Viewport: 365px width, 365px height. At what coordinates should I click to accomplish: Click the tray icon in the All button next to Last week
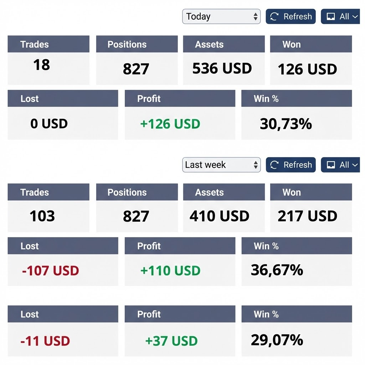pyautogui.click(x=331, y=165)
